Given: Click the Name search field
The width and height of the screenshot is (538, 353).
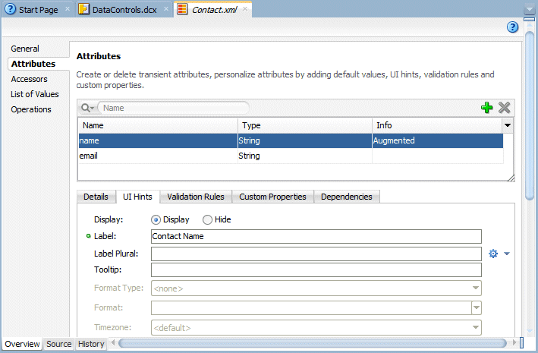Looking at the screenshot, I should (x=174, y=108).
